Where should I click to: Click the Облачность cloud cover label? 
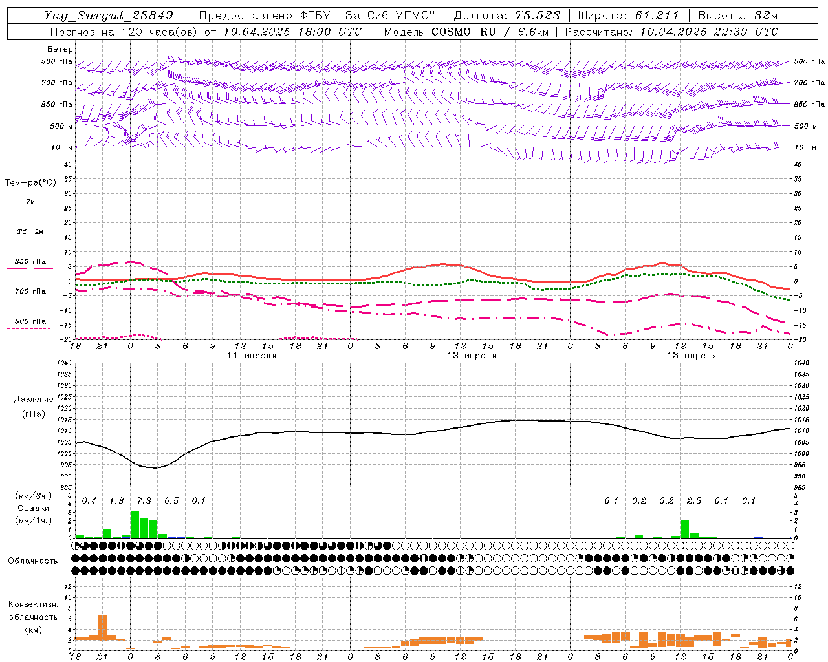33,561
